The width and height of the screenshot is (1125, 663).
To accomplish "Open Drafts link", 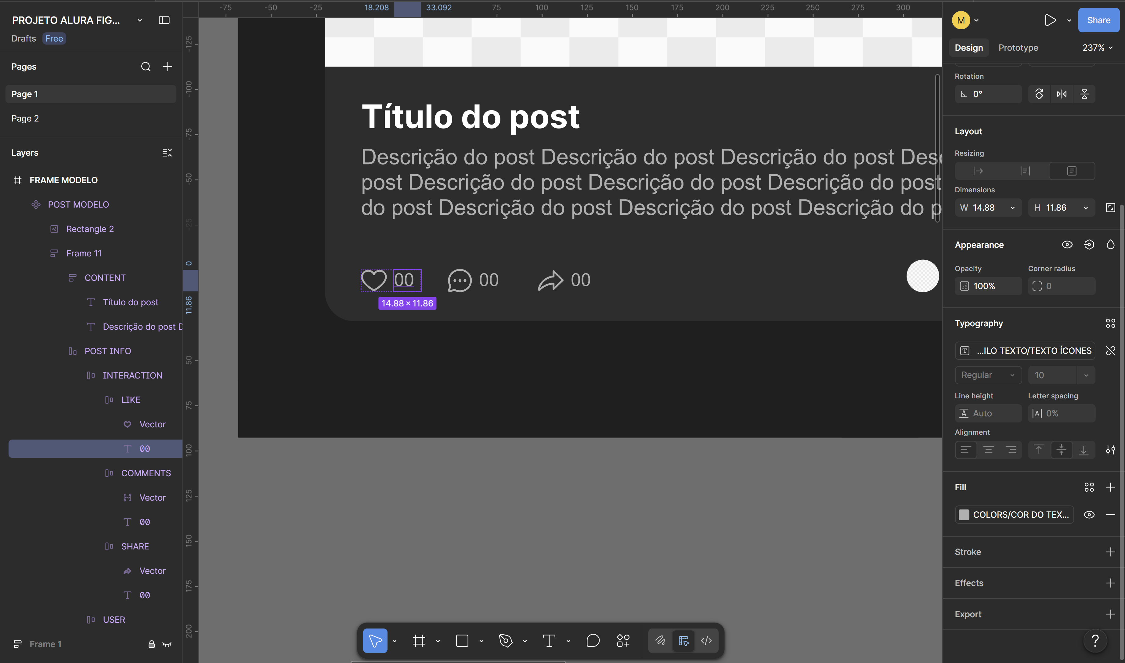I will (24, 38).
